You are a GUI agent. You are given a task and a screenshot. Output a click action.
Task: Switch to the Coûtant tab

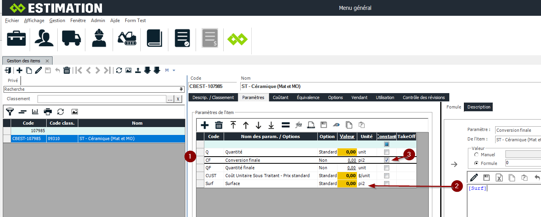coord(281,97)
